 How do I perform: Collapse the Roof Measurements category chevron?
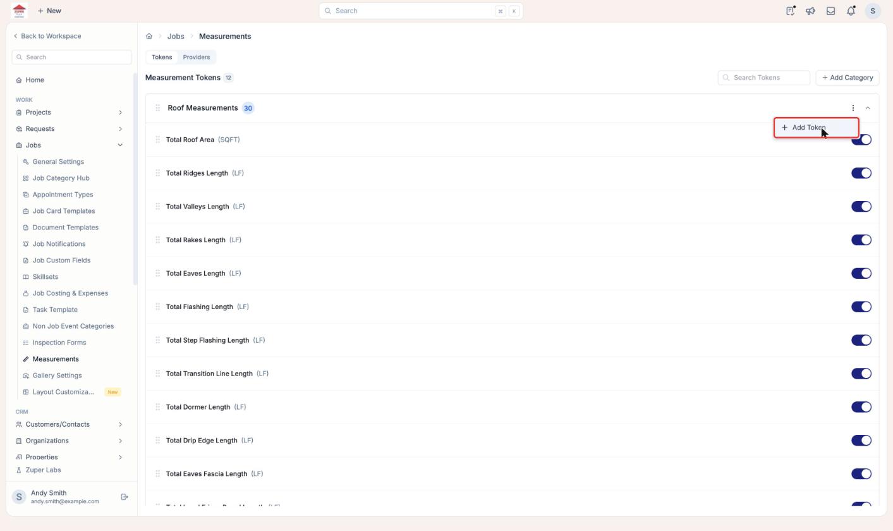[x=868, y=108]
